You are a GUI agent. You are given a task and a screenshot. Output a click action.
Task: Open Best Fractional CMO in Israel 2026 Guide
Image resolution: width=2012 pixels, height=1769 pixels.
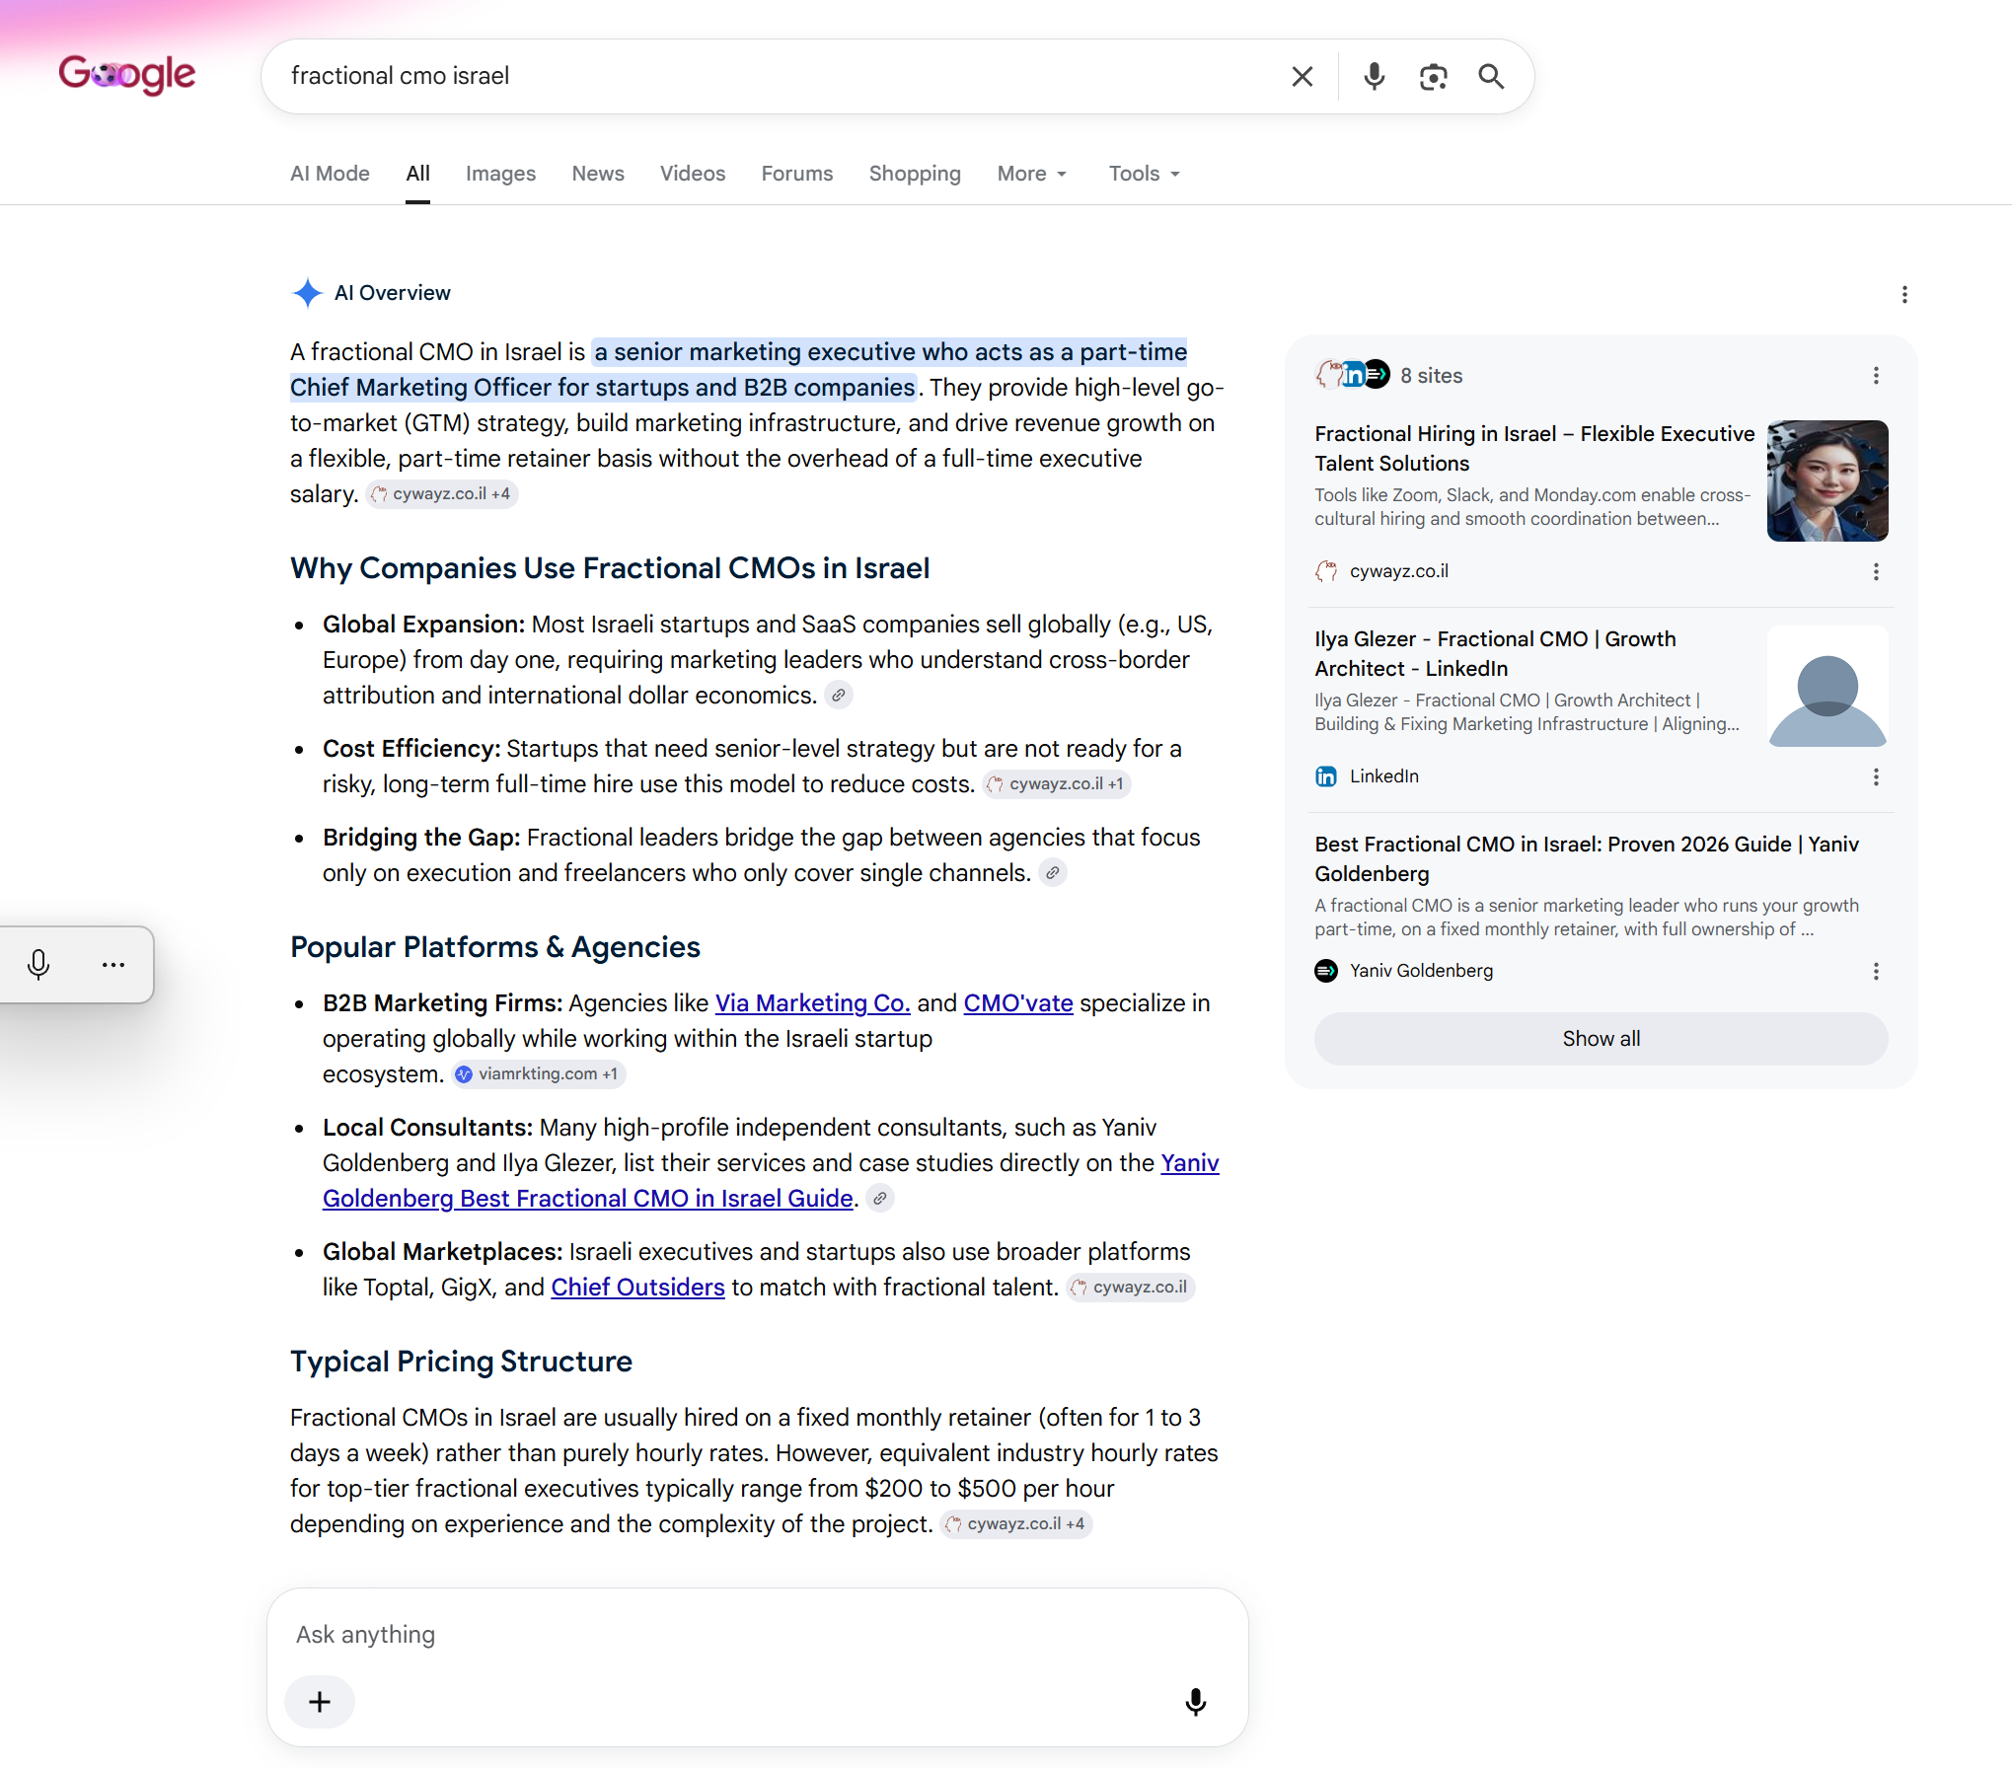click(1587, 859)
